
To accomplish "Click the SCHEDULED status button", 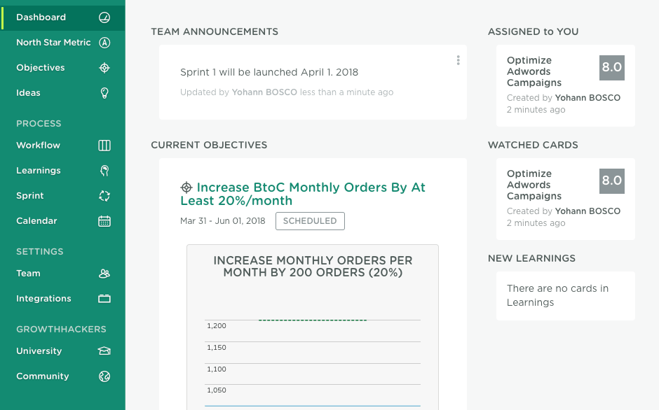I will pos(310,221).
